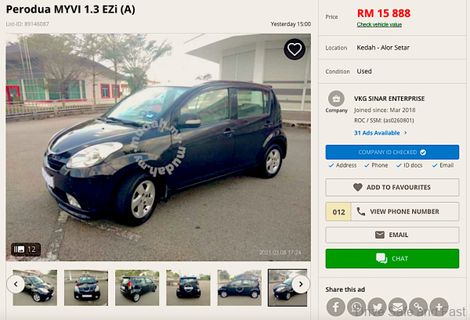Click COMPANY ID CHECKED badge

pyautogui.click(x=392, y=152)
